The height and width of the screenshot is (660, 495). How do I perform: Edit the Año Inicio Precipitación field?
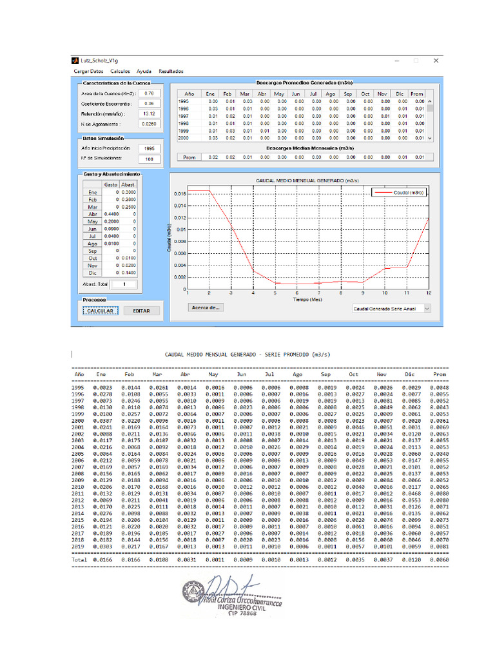(x=150, y=148)
